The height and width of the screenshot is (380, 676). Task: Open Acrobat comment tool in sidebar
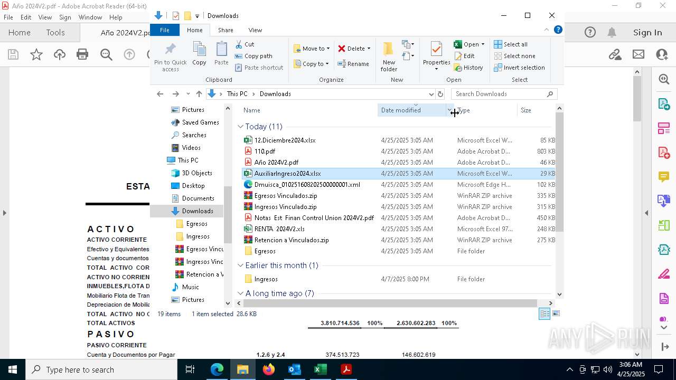click(x=664, y=177)
